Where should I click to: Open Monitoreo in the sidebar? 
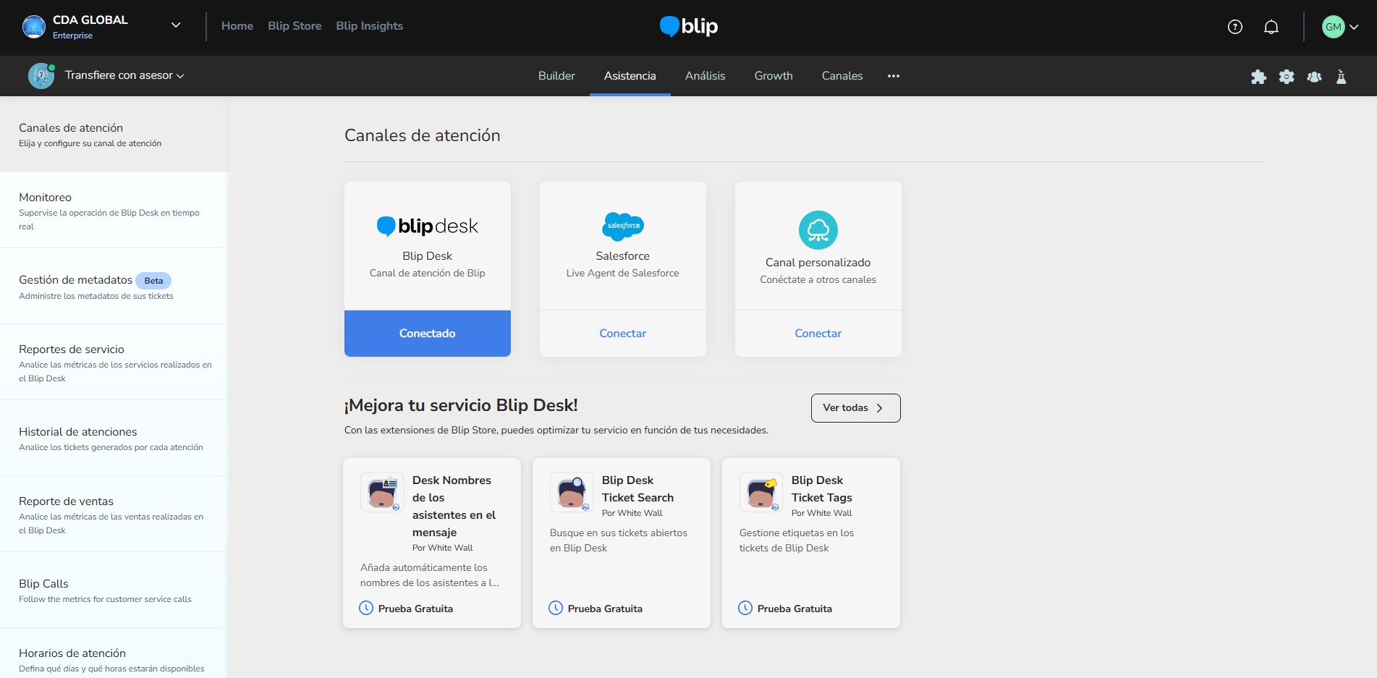(x=114, y=211)
